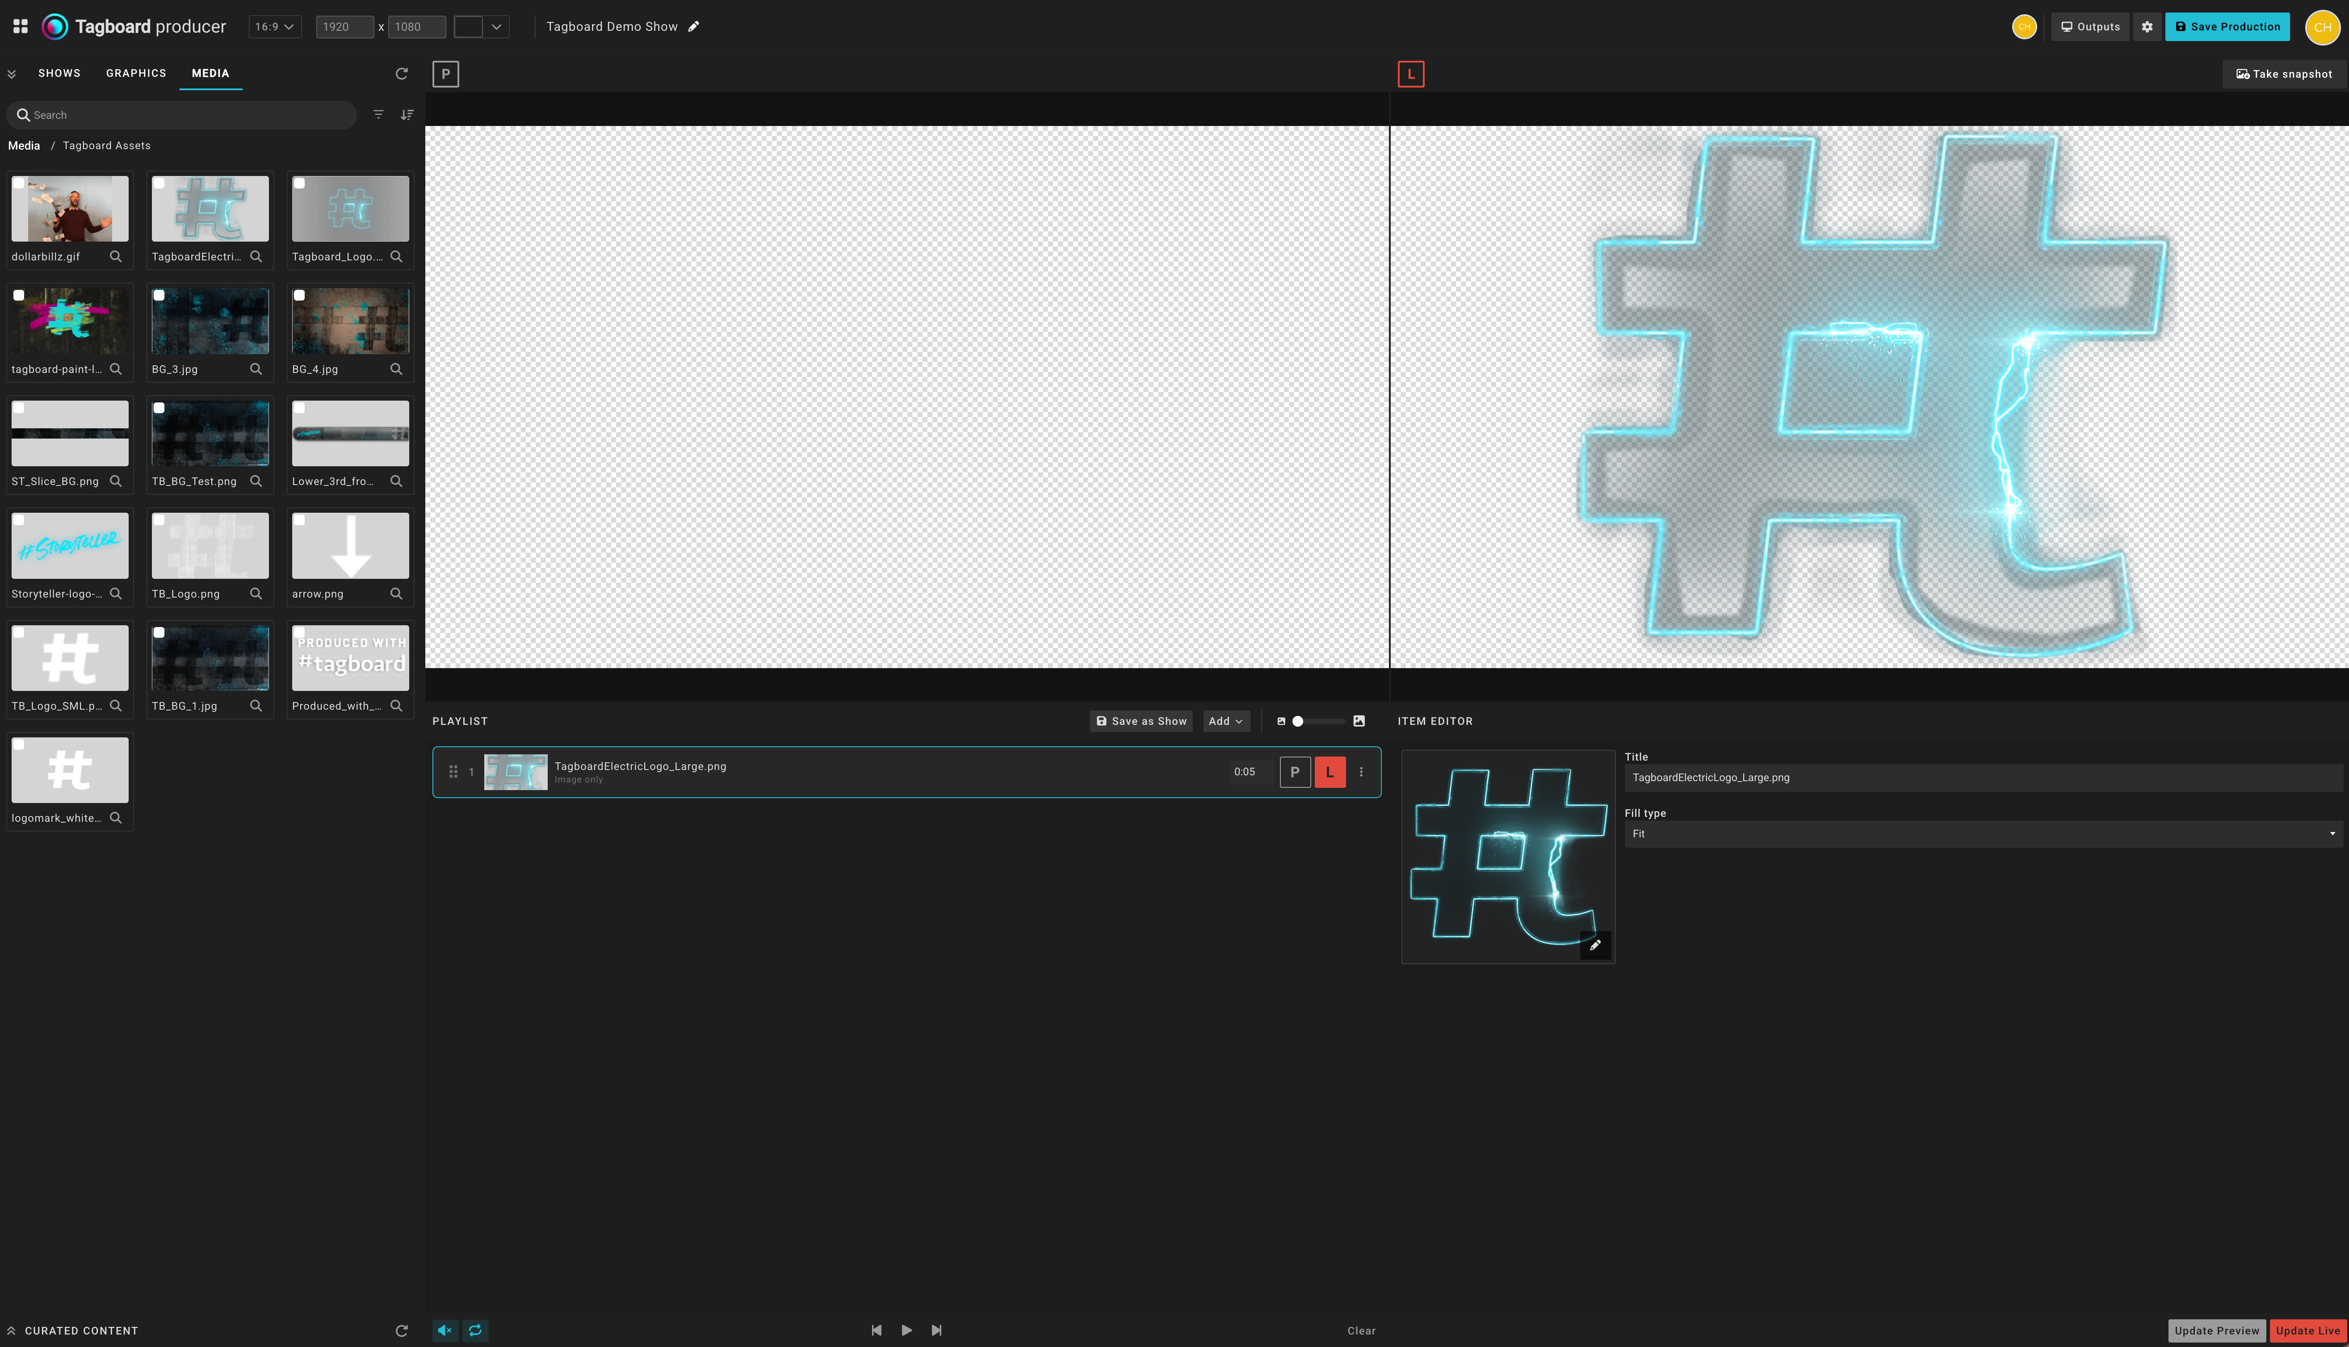Refresh the media panel
The width and height of the screenshot is (2349, 1347).
[x=402, y=73]
